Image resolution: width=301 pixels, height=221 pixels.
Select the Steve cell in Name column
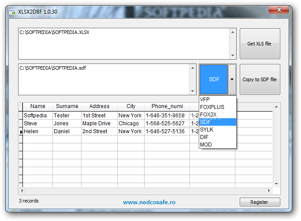tap(37, 124)
